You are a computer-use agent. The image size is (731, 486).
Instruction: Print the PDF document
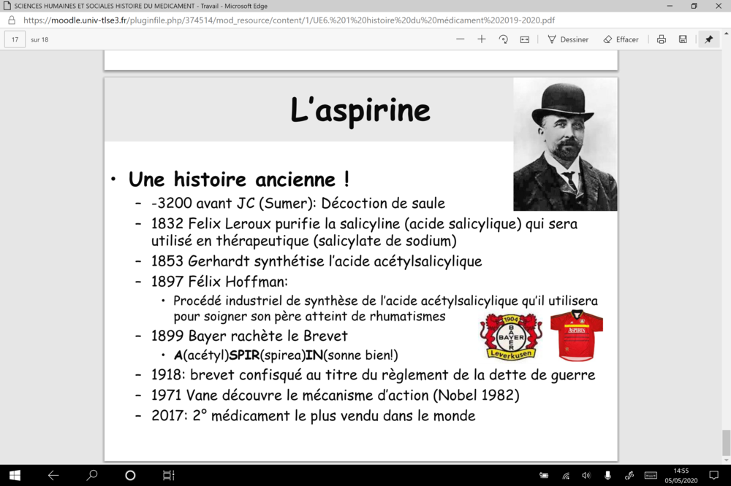[x=661, y=39]
